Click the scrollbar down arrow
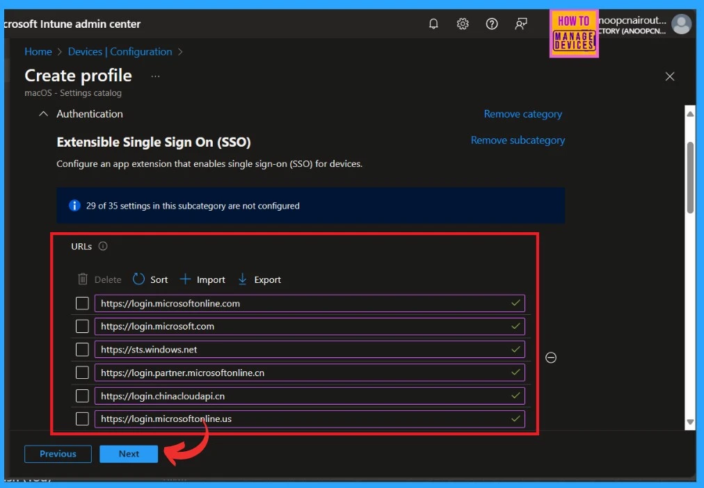Screen dimensions: 704x488 click(690, 422)
